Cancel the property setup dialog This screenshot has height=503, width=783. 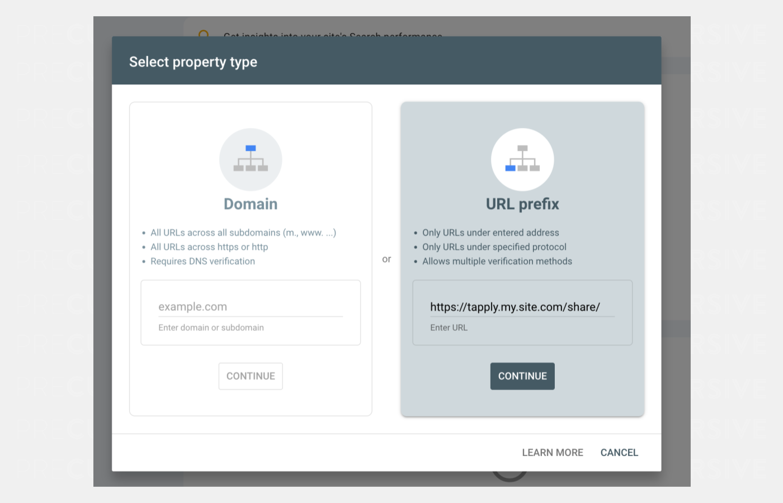pos(619,452)
